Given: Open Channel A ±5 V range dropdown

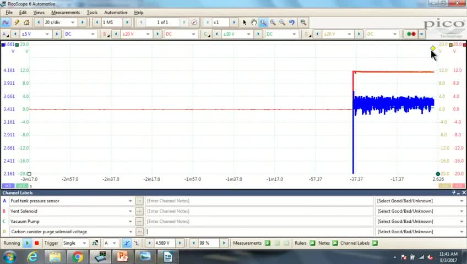Looking at the screenshot, I should point(47,34).
